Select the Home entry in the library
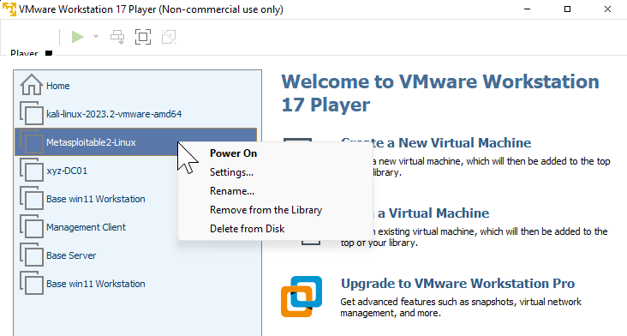627x336 pixels. click(x=135, y=86)
